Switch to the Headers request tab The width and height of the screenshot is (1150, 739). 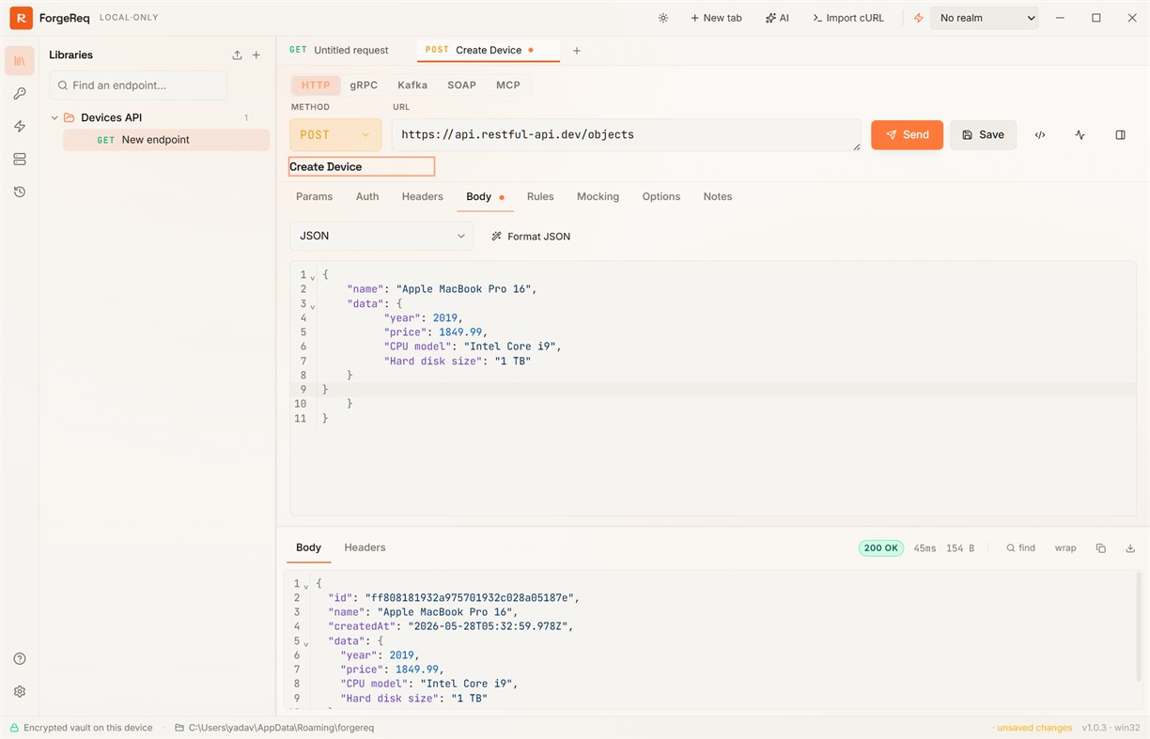[423, 197]
